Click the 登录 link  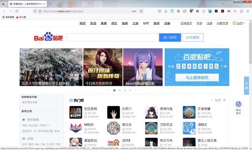click(199, 23)
